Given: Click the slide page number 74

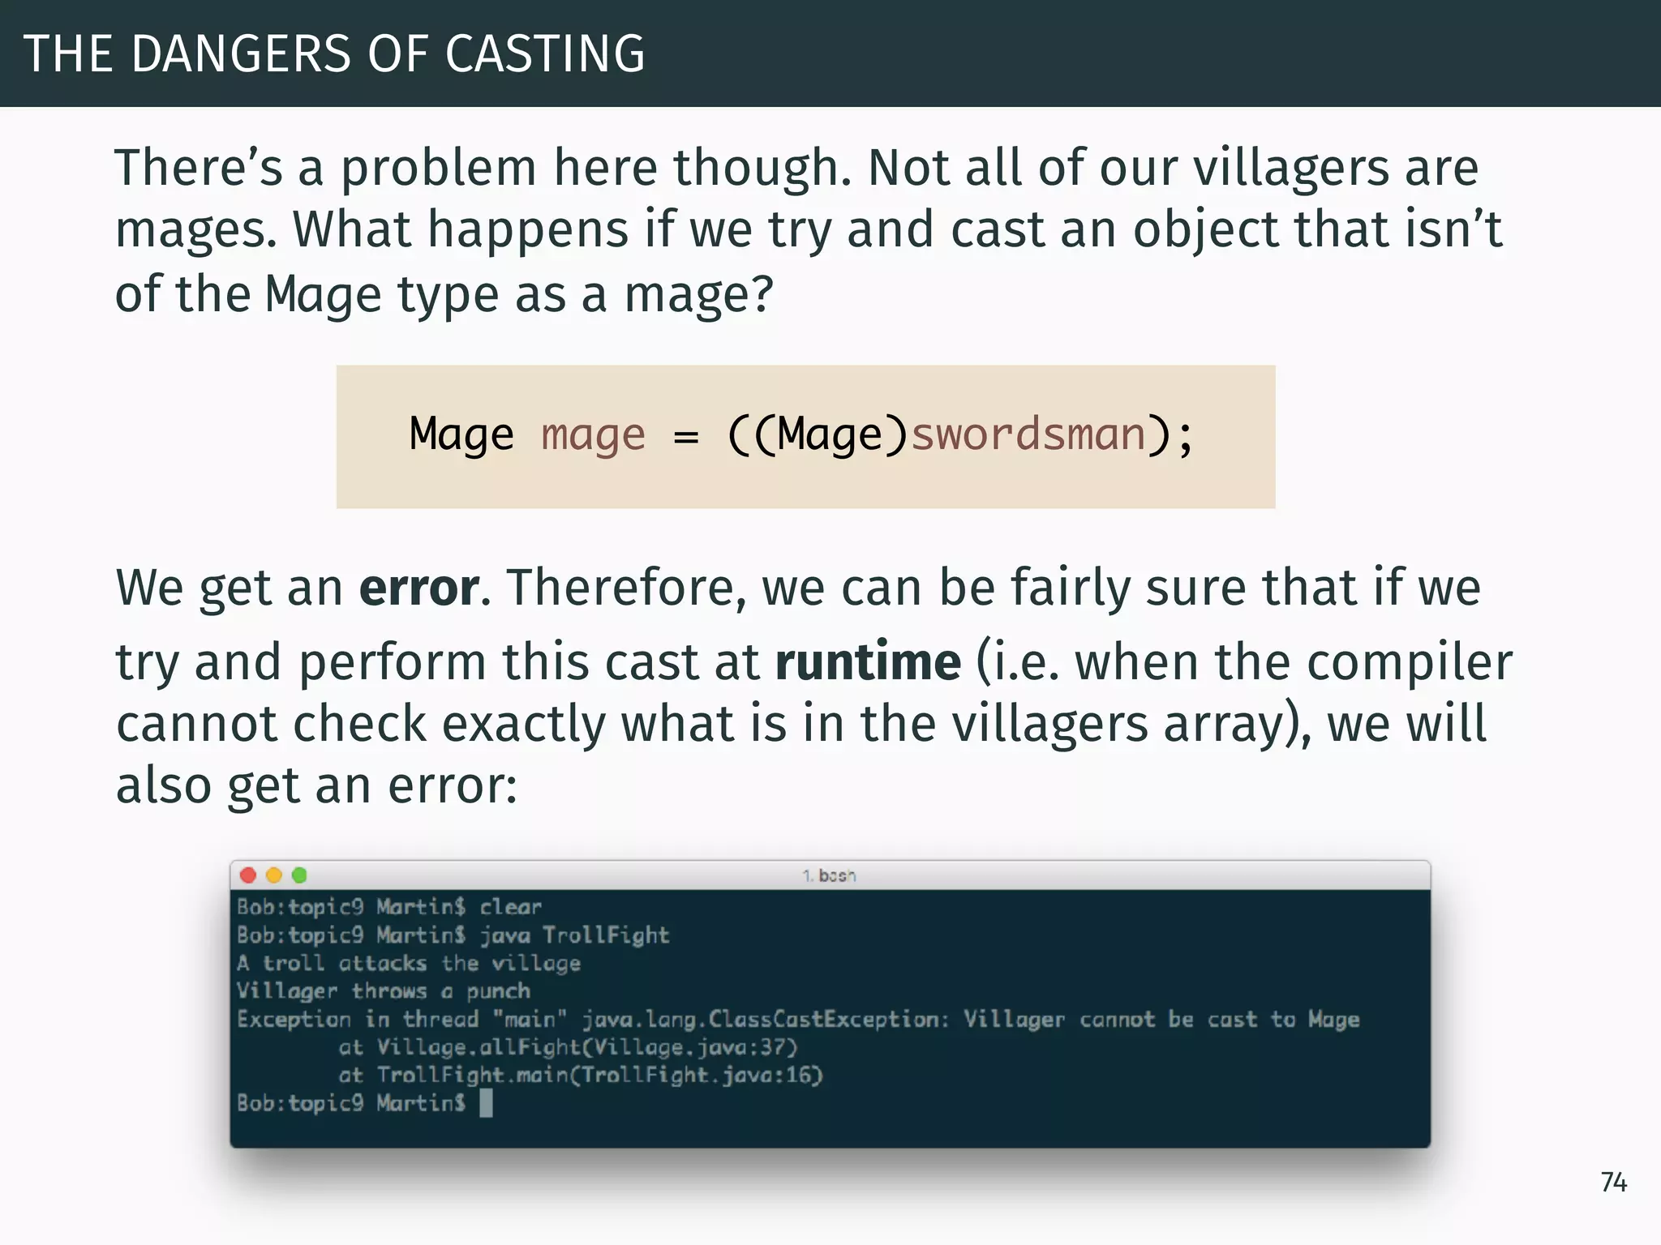Looking at the screenshot, I should click(1614, 1182).
